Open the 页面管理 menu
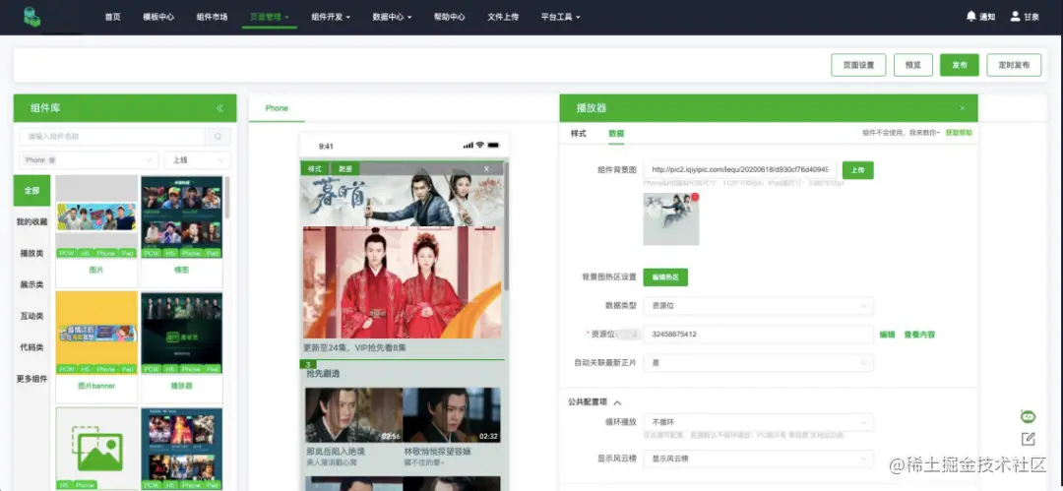 [269, 17]
